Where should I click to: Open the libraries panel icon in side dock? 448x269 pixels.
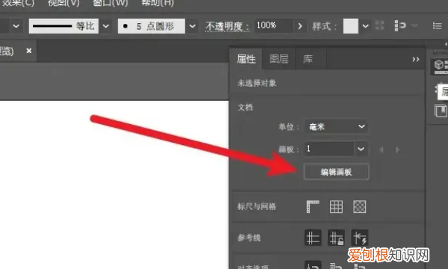[x=441, y=111]
